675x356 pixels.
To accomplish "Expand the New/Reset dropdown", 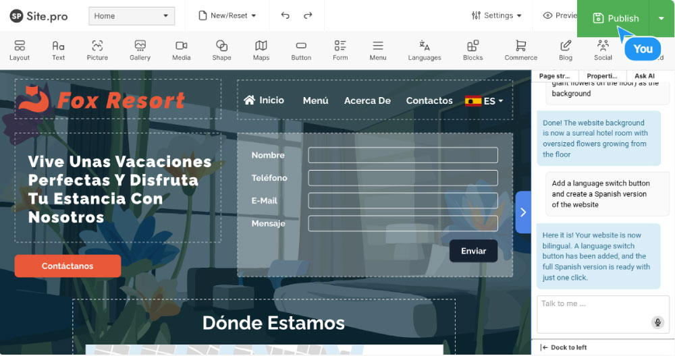I will click(x=227, y=16).
